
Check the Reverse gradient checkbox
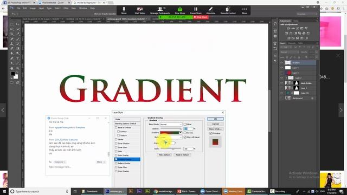click(185, 133)
